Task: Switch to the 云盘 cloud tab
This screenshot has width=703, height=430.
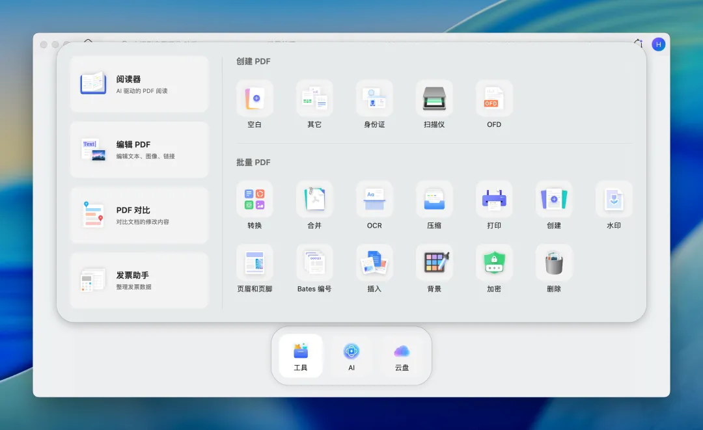Action: coord(402,356)
